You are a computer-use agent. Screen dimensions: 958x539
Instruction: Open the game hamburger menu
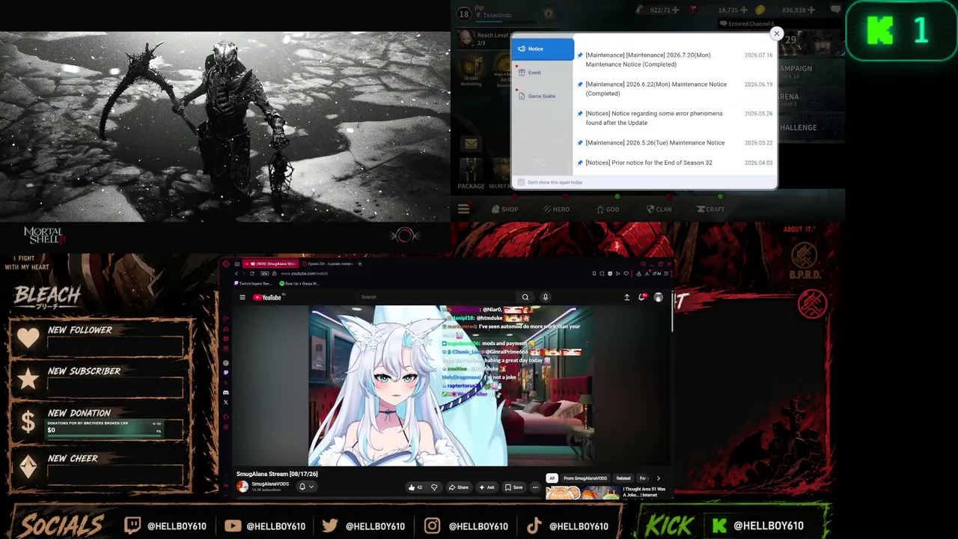tap(464, 209)
